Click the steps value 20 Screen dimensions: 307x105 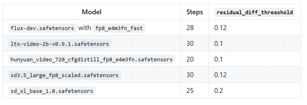pyautogui.click(x=190, y=59)
